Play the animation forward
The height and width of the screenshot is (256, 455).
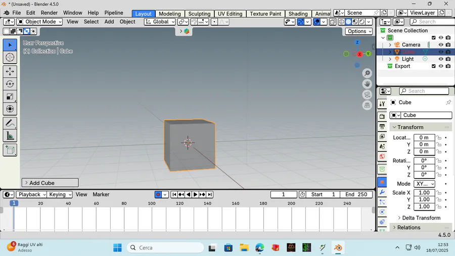point(195,194)
